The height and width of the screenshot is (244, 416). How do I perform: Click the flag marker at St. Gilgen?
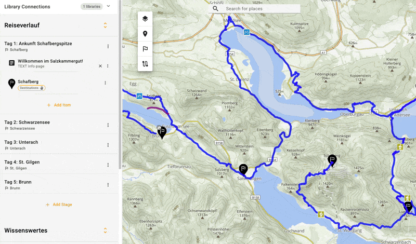243,169
